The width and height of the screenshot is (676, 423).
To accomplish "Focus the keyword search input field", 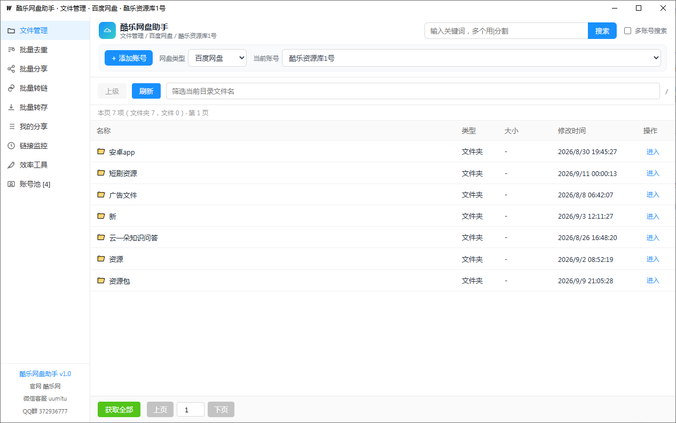I will pos(506,31).
